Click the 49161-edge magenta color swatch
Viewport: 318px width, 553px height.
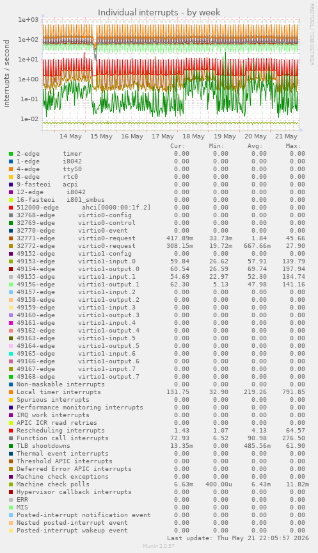(x=11, y=323)
